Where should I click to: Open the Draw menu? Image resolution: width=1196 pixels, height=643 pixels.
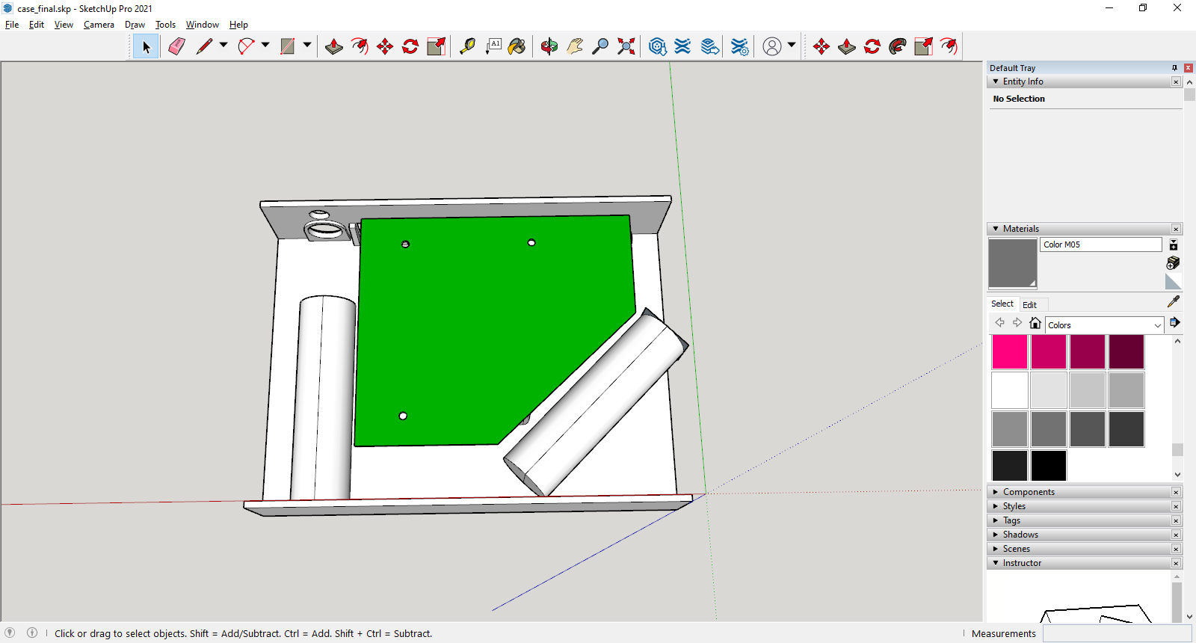point(135,25)
